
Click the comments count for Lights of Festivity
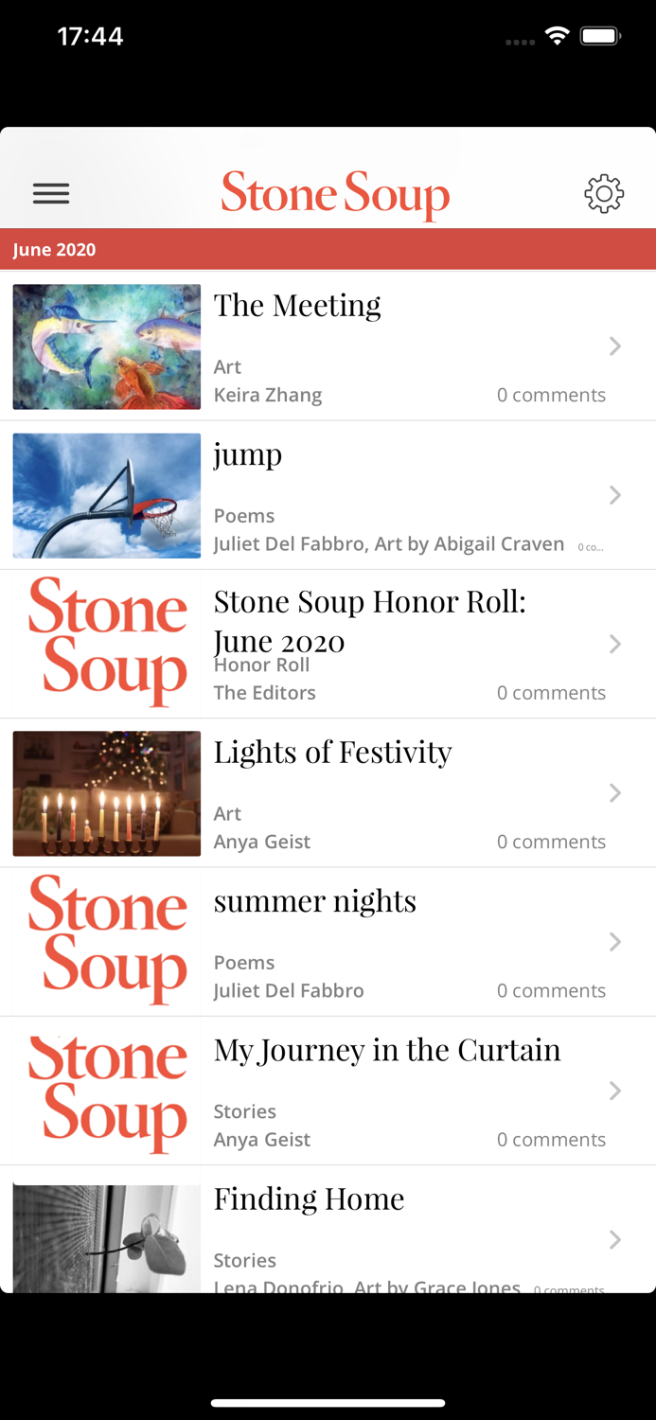coord(551,842)
